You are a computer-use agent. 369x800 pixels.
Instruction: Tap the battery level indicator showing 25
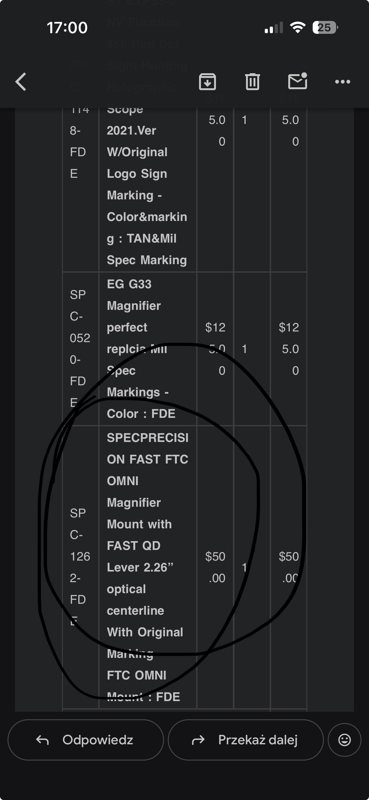tap(325, 28)
